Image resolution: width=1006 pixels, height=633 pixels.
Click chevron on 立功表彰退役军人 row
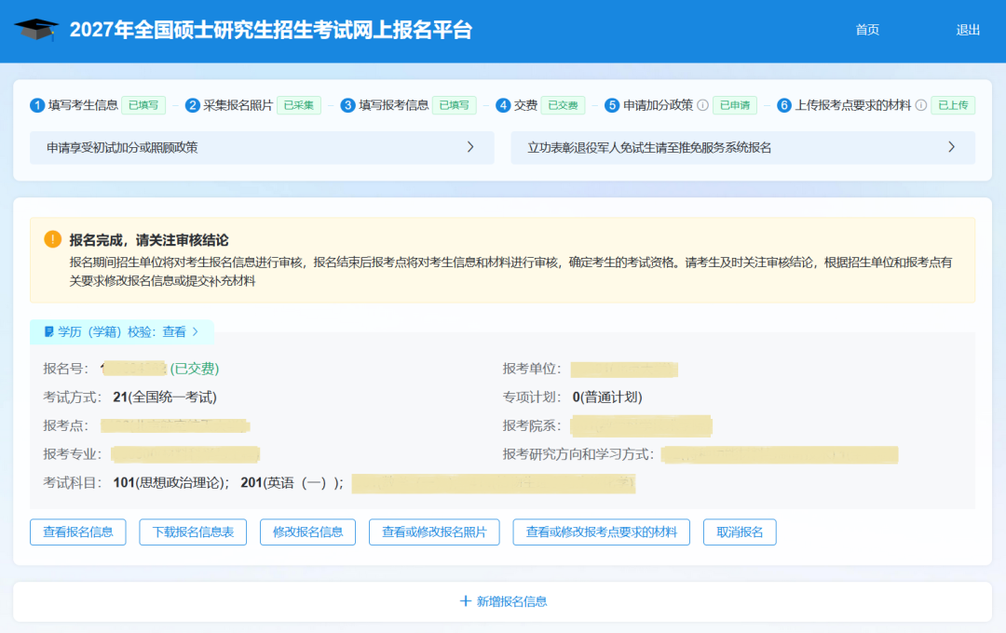click(x=951, y=147)
